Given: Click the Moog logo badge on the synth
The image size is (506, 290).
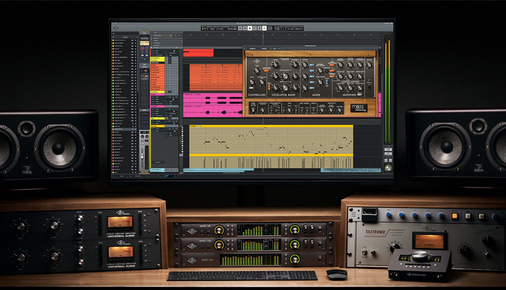Looking at the screenshot, I should [359, 108].
